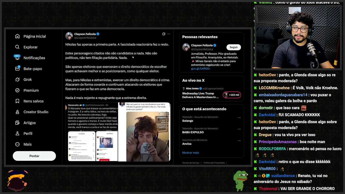This screenshot has height=194, width=345.
Task: Open the image of man drinking from mug
Action: (x=144, y=132)
